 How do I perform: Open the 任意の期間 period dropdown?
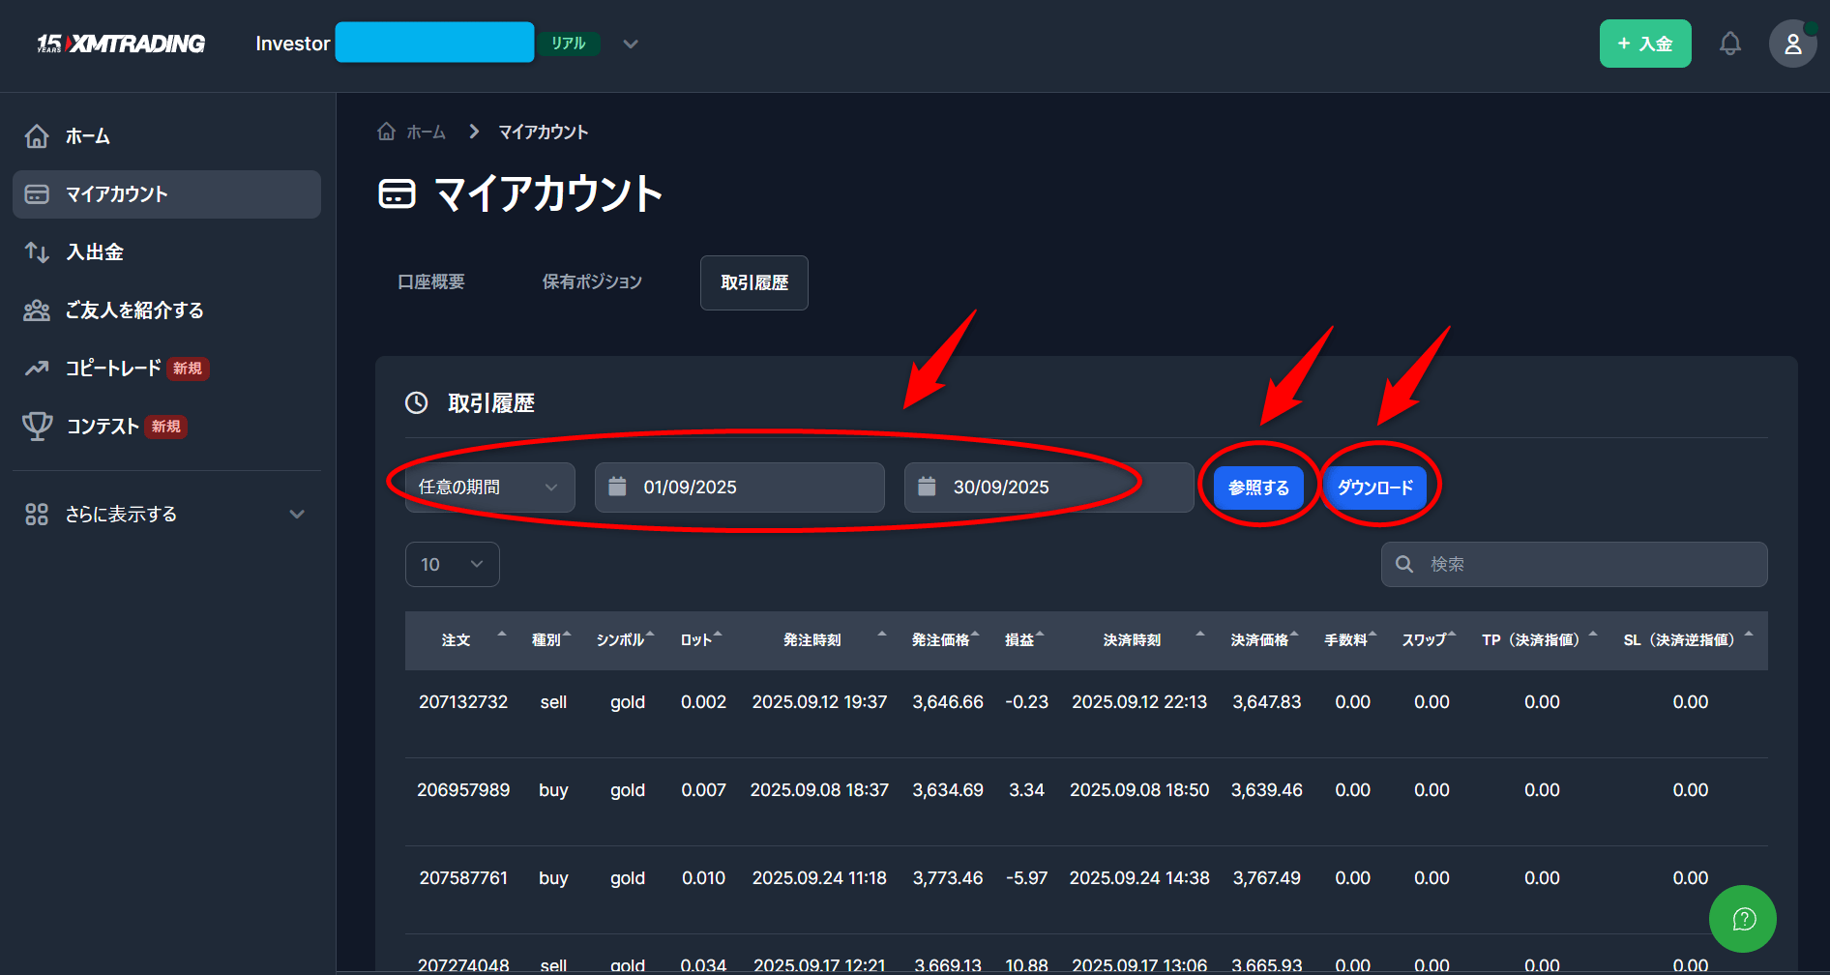click(x=489, y=487)
